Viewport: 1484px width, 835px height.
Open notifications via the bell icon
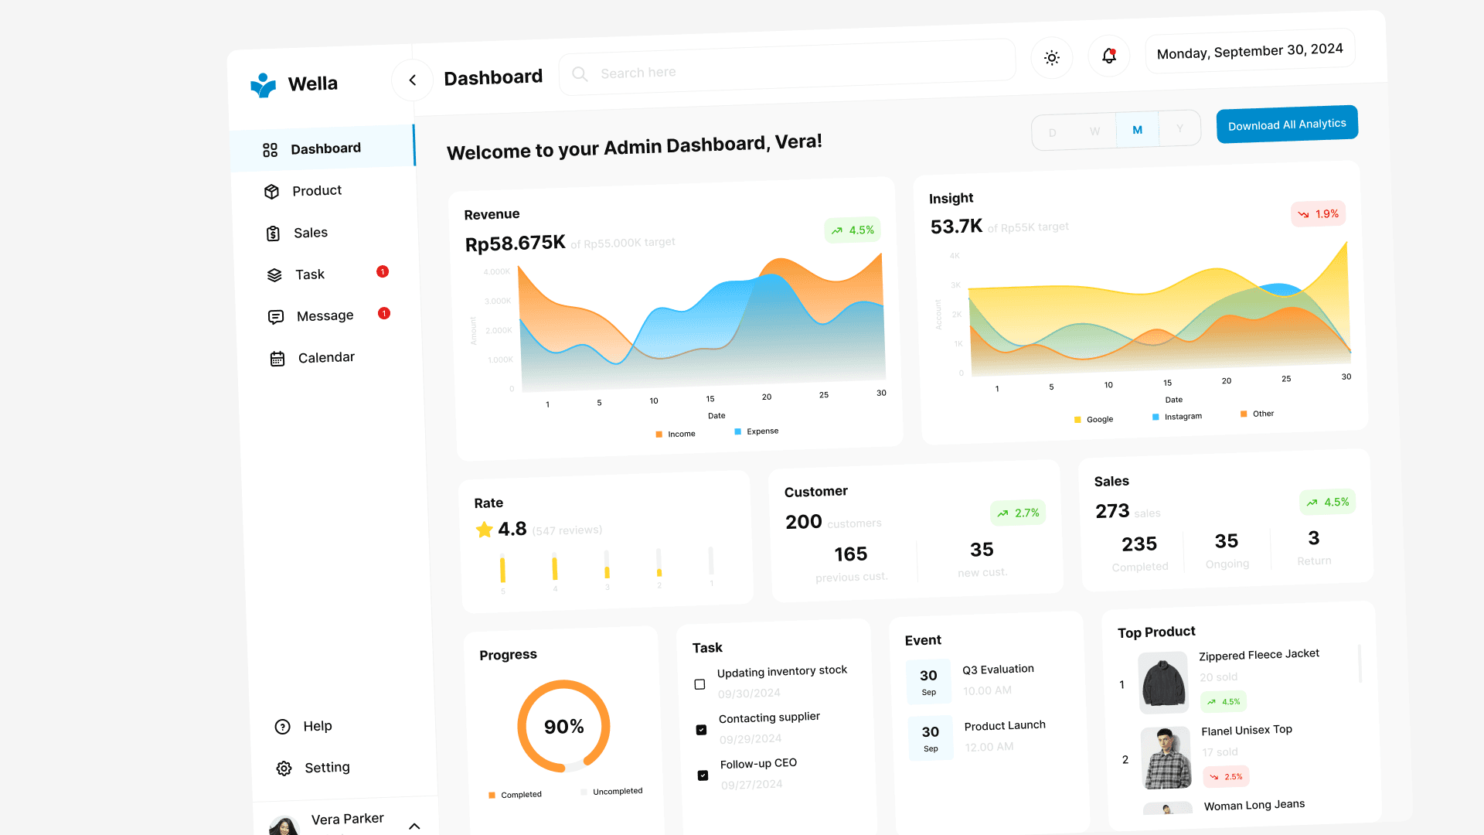click(1108, 56)
